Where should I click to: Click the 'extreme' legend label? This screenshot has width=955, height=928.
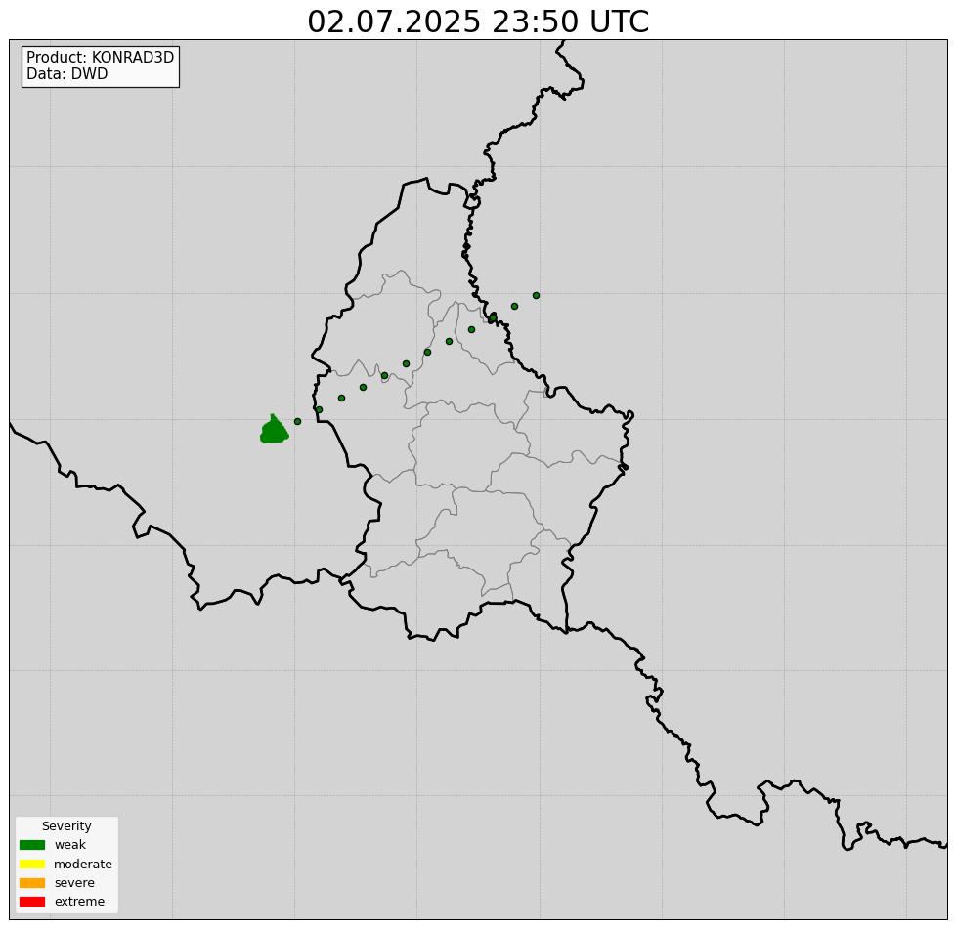tap(80, 902)
